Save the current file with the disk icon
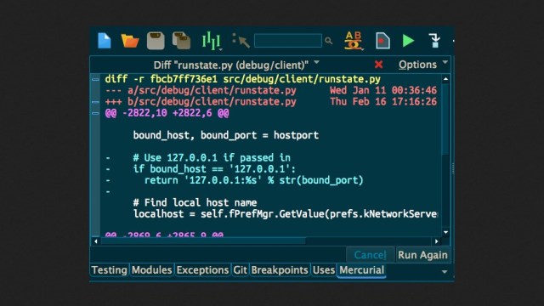The height and width of the screenshot is (306, 544). coord(156,41)
